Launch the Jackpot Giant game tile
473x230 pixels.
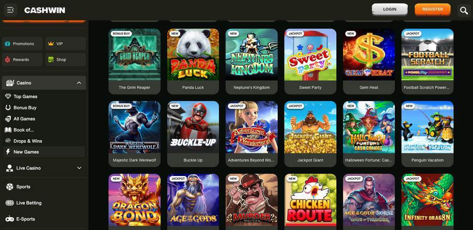pyautogui.click(x=310, y=134)
